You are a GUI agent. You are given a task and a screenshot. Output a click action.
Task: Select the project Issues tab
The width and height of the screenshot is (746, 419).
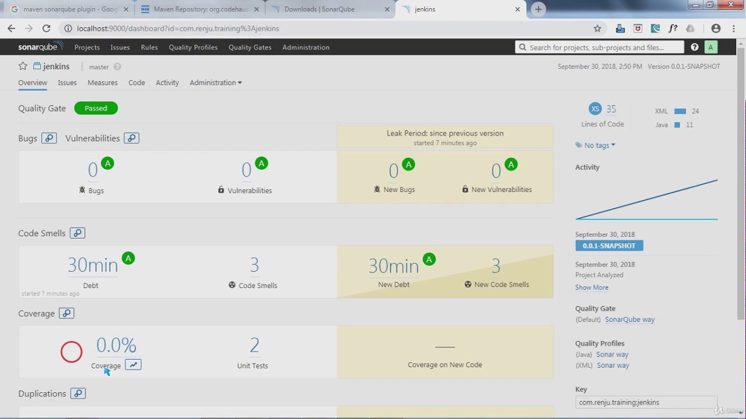coord(67,83)
